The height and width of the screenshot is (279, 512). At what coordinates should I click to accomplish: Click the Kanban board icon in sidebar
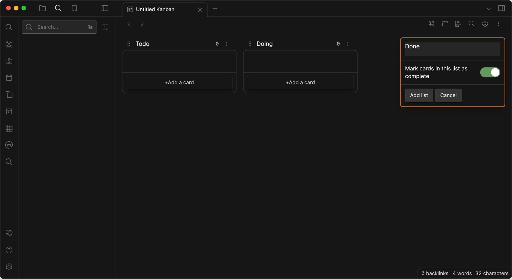[9, 61]
